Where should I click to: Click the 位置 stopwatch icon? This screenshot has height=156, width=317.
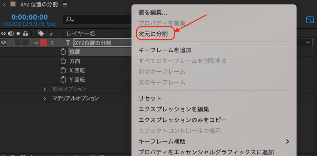63,52
